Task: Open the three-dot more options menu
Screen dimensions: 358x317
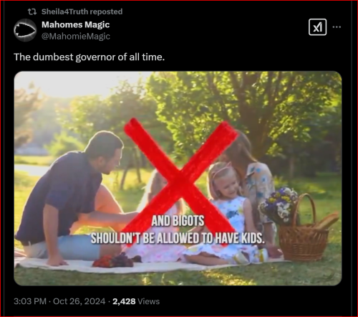Action: point(337,27)
